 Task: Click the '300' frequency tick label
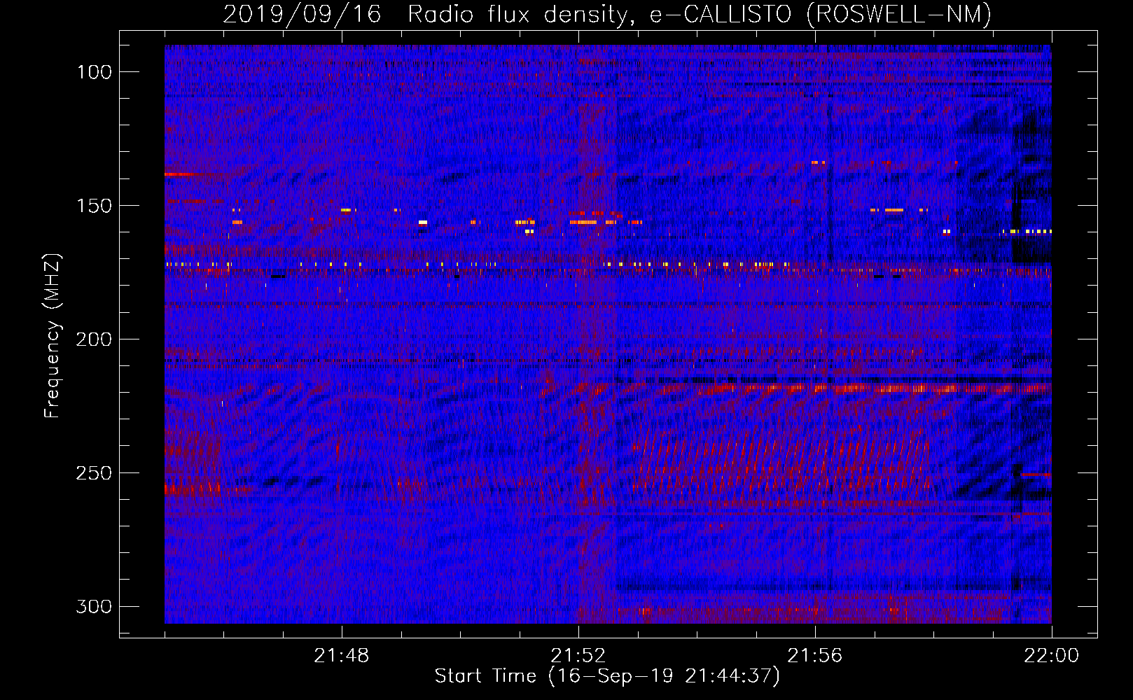click(94, 606)
